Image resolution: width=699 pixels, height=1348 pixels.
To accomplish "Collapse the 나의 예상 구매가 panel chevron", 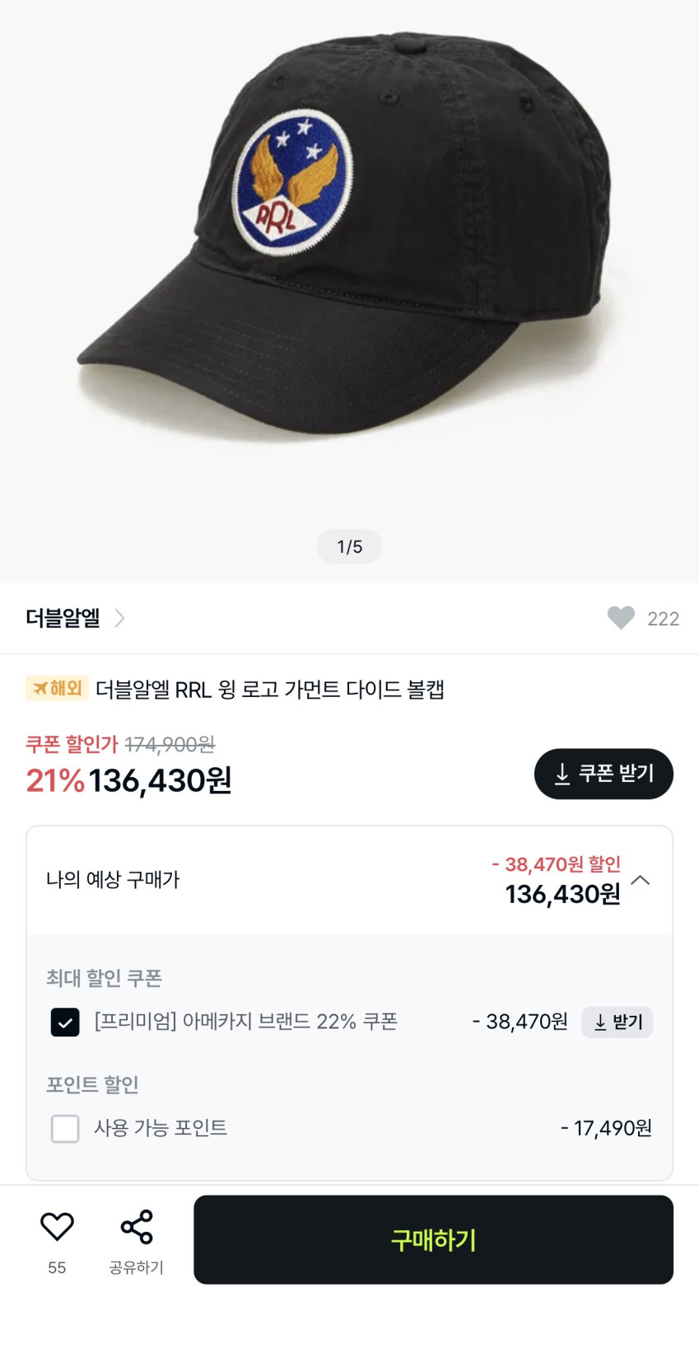I will coord(641,880).
